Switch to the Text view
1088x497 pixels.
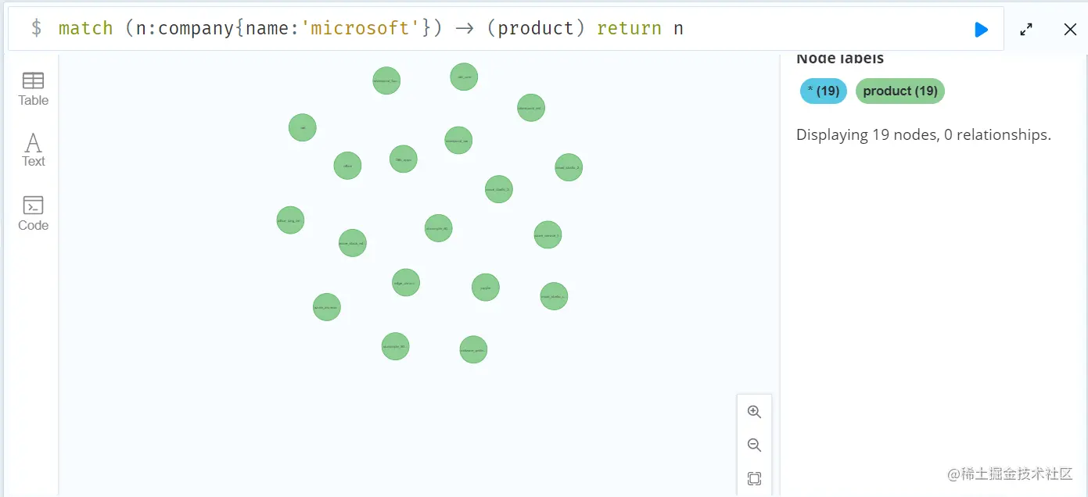34,150
